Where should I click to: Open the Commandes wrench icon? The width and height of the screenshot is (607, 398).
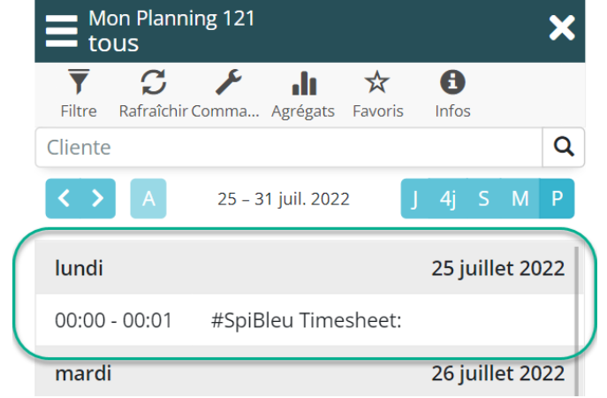(x=229, y=84)
